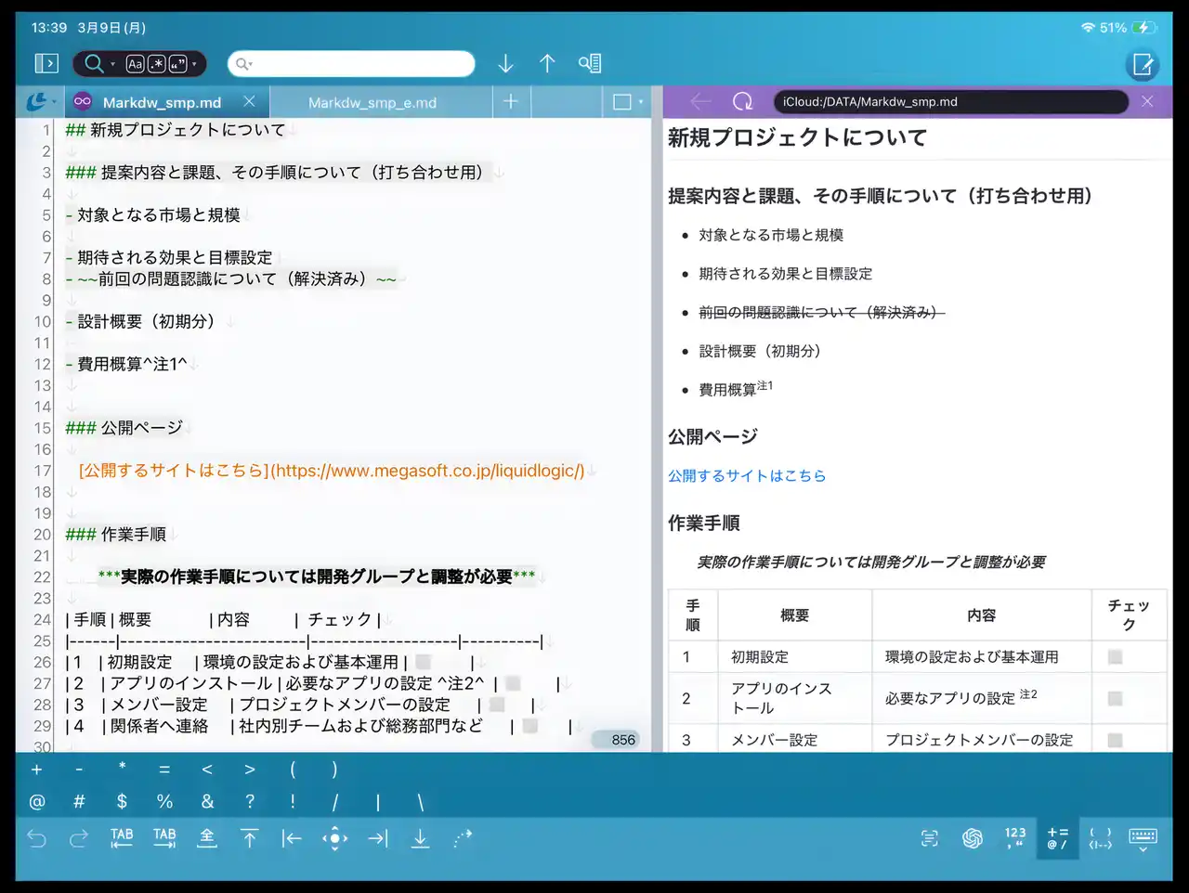Check the box for row 1 初期設定
Image resolution: width=1189 pixels, height=893 pixels.
click(1115, 657)
